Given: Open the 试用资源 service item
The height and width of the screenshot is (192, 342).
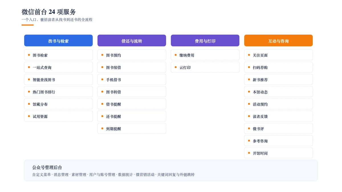Looking at the screenshot, I should pos(58,116).
